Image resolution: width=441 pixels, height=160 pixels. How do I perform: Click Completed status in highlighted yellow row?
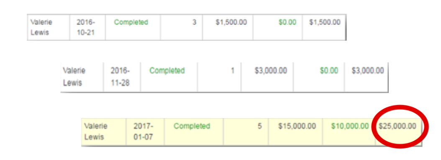(192, 126)
